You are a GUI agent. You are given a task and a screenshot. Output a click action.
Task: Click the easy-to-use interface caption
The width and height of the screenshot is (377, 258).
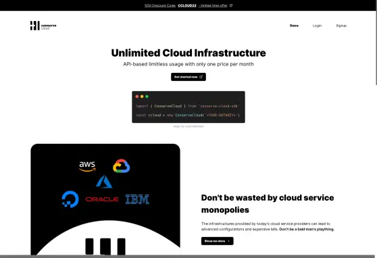[188, 126]
